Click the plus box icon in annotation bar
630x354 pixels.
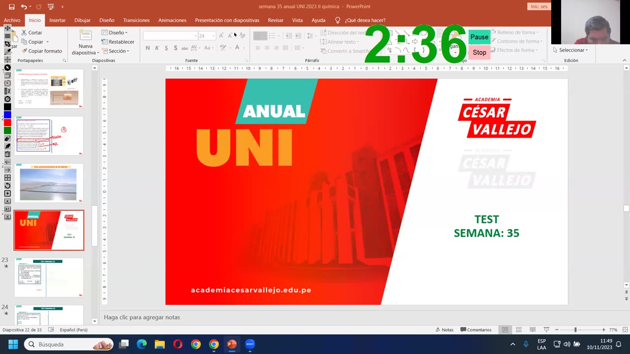pos(7,194)
